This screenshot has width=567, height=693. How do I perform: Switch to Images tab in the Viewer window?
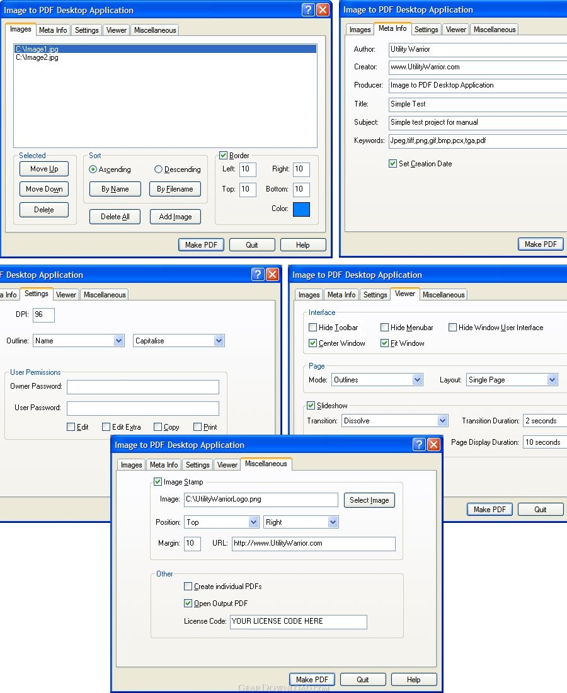309,295
